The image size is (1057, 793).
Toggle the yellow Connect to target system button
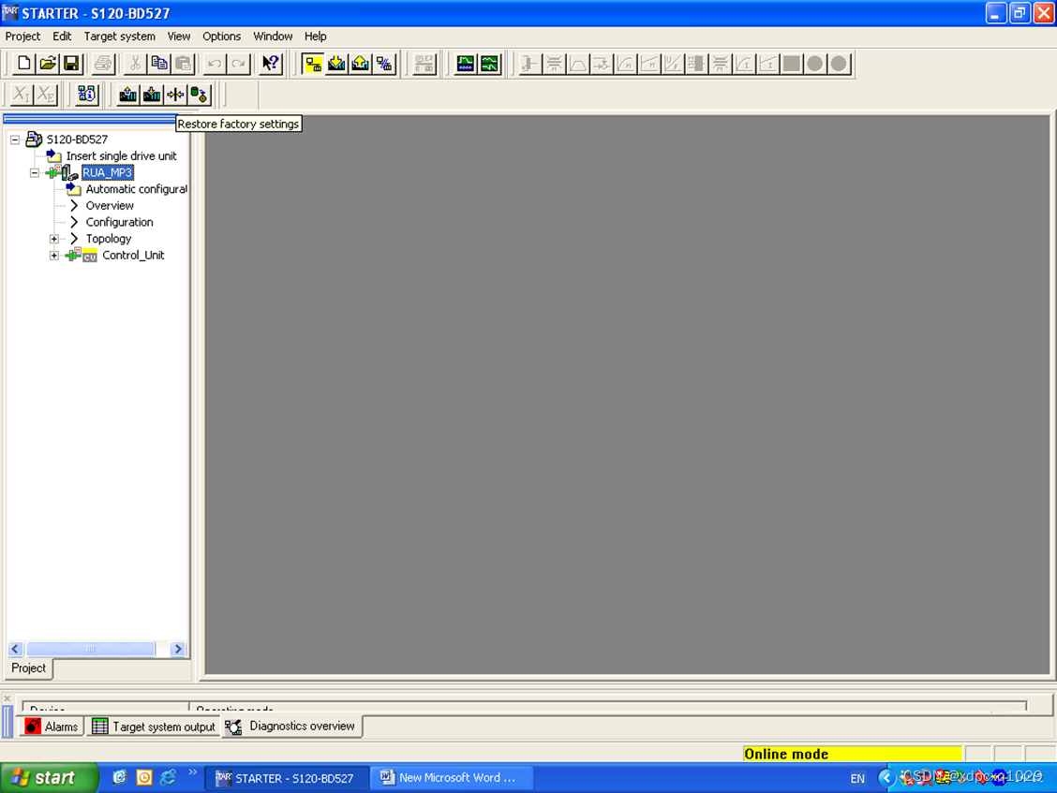coord(313,64)
